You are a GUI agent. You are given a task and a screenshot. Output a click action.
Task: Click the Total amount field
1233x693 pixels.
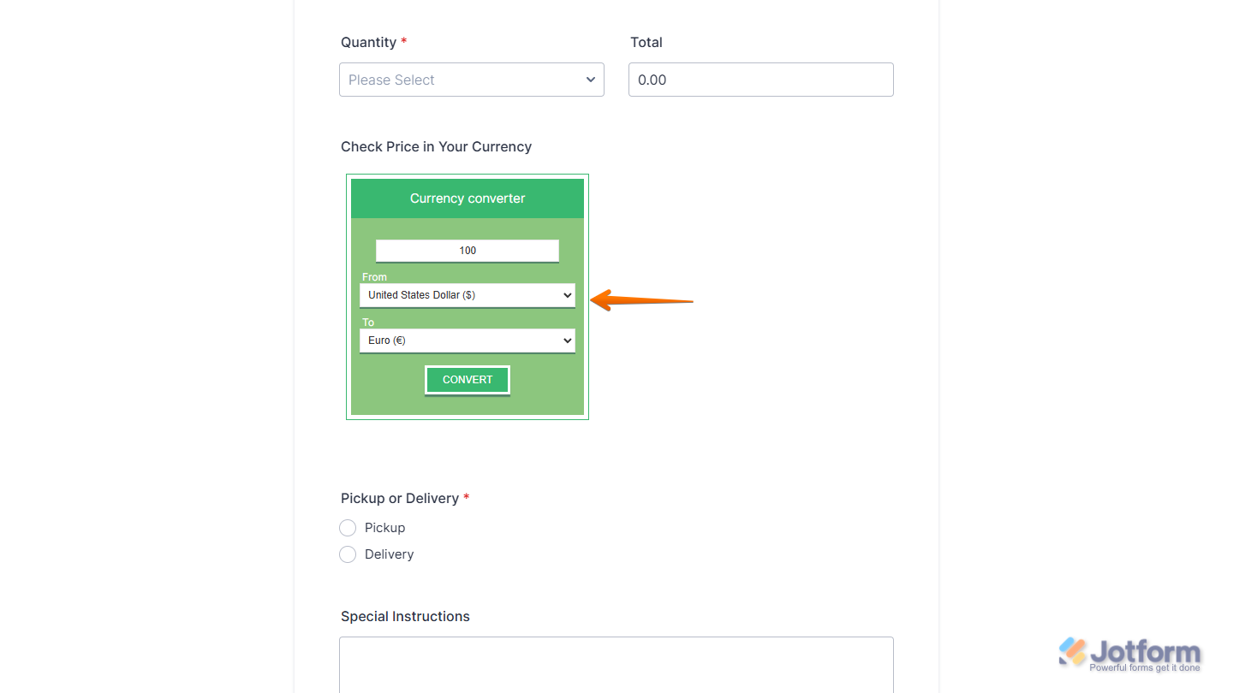pos(760,80)
